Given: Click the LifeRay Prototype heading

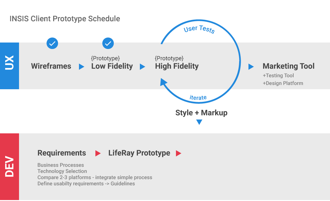Looking at the screenshot, I should point(139,153).
